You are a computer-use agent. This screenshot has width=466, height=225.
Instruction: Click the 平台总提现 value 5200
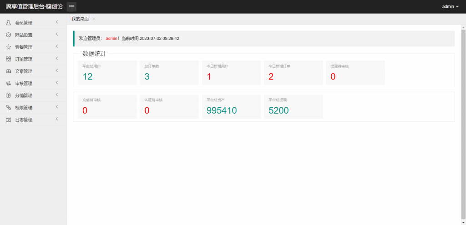pyautogui.click(x=279, y=110)
